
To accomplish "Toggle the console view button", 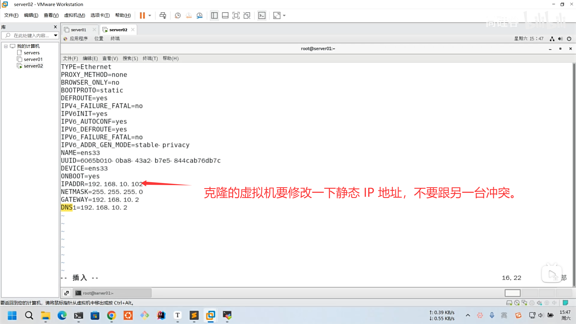I will [262, 15].
